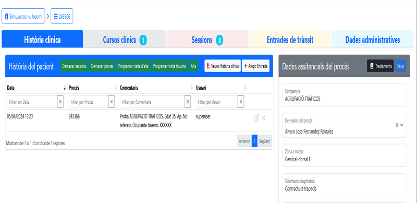
Task: Open the process breadcrumb 243366
Action: (62, 16)
